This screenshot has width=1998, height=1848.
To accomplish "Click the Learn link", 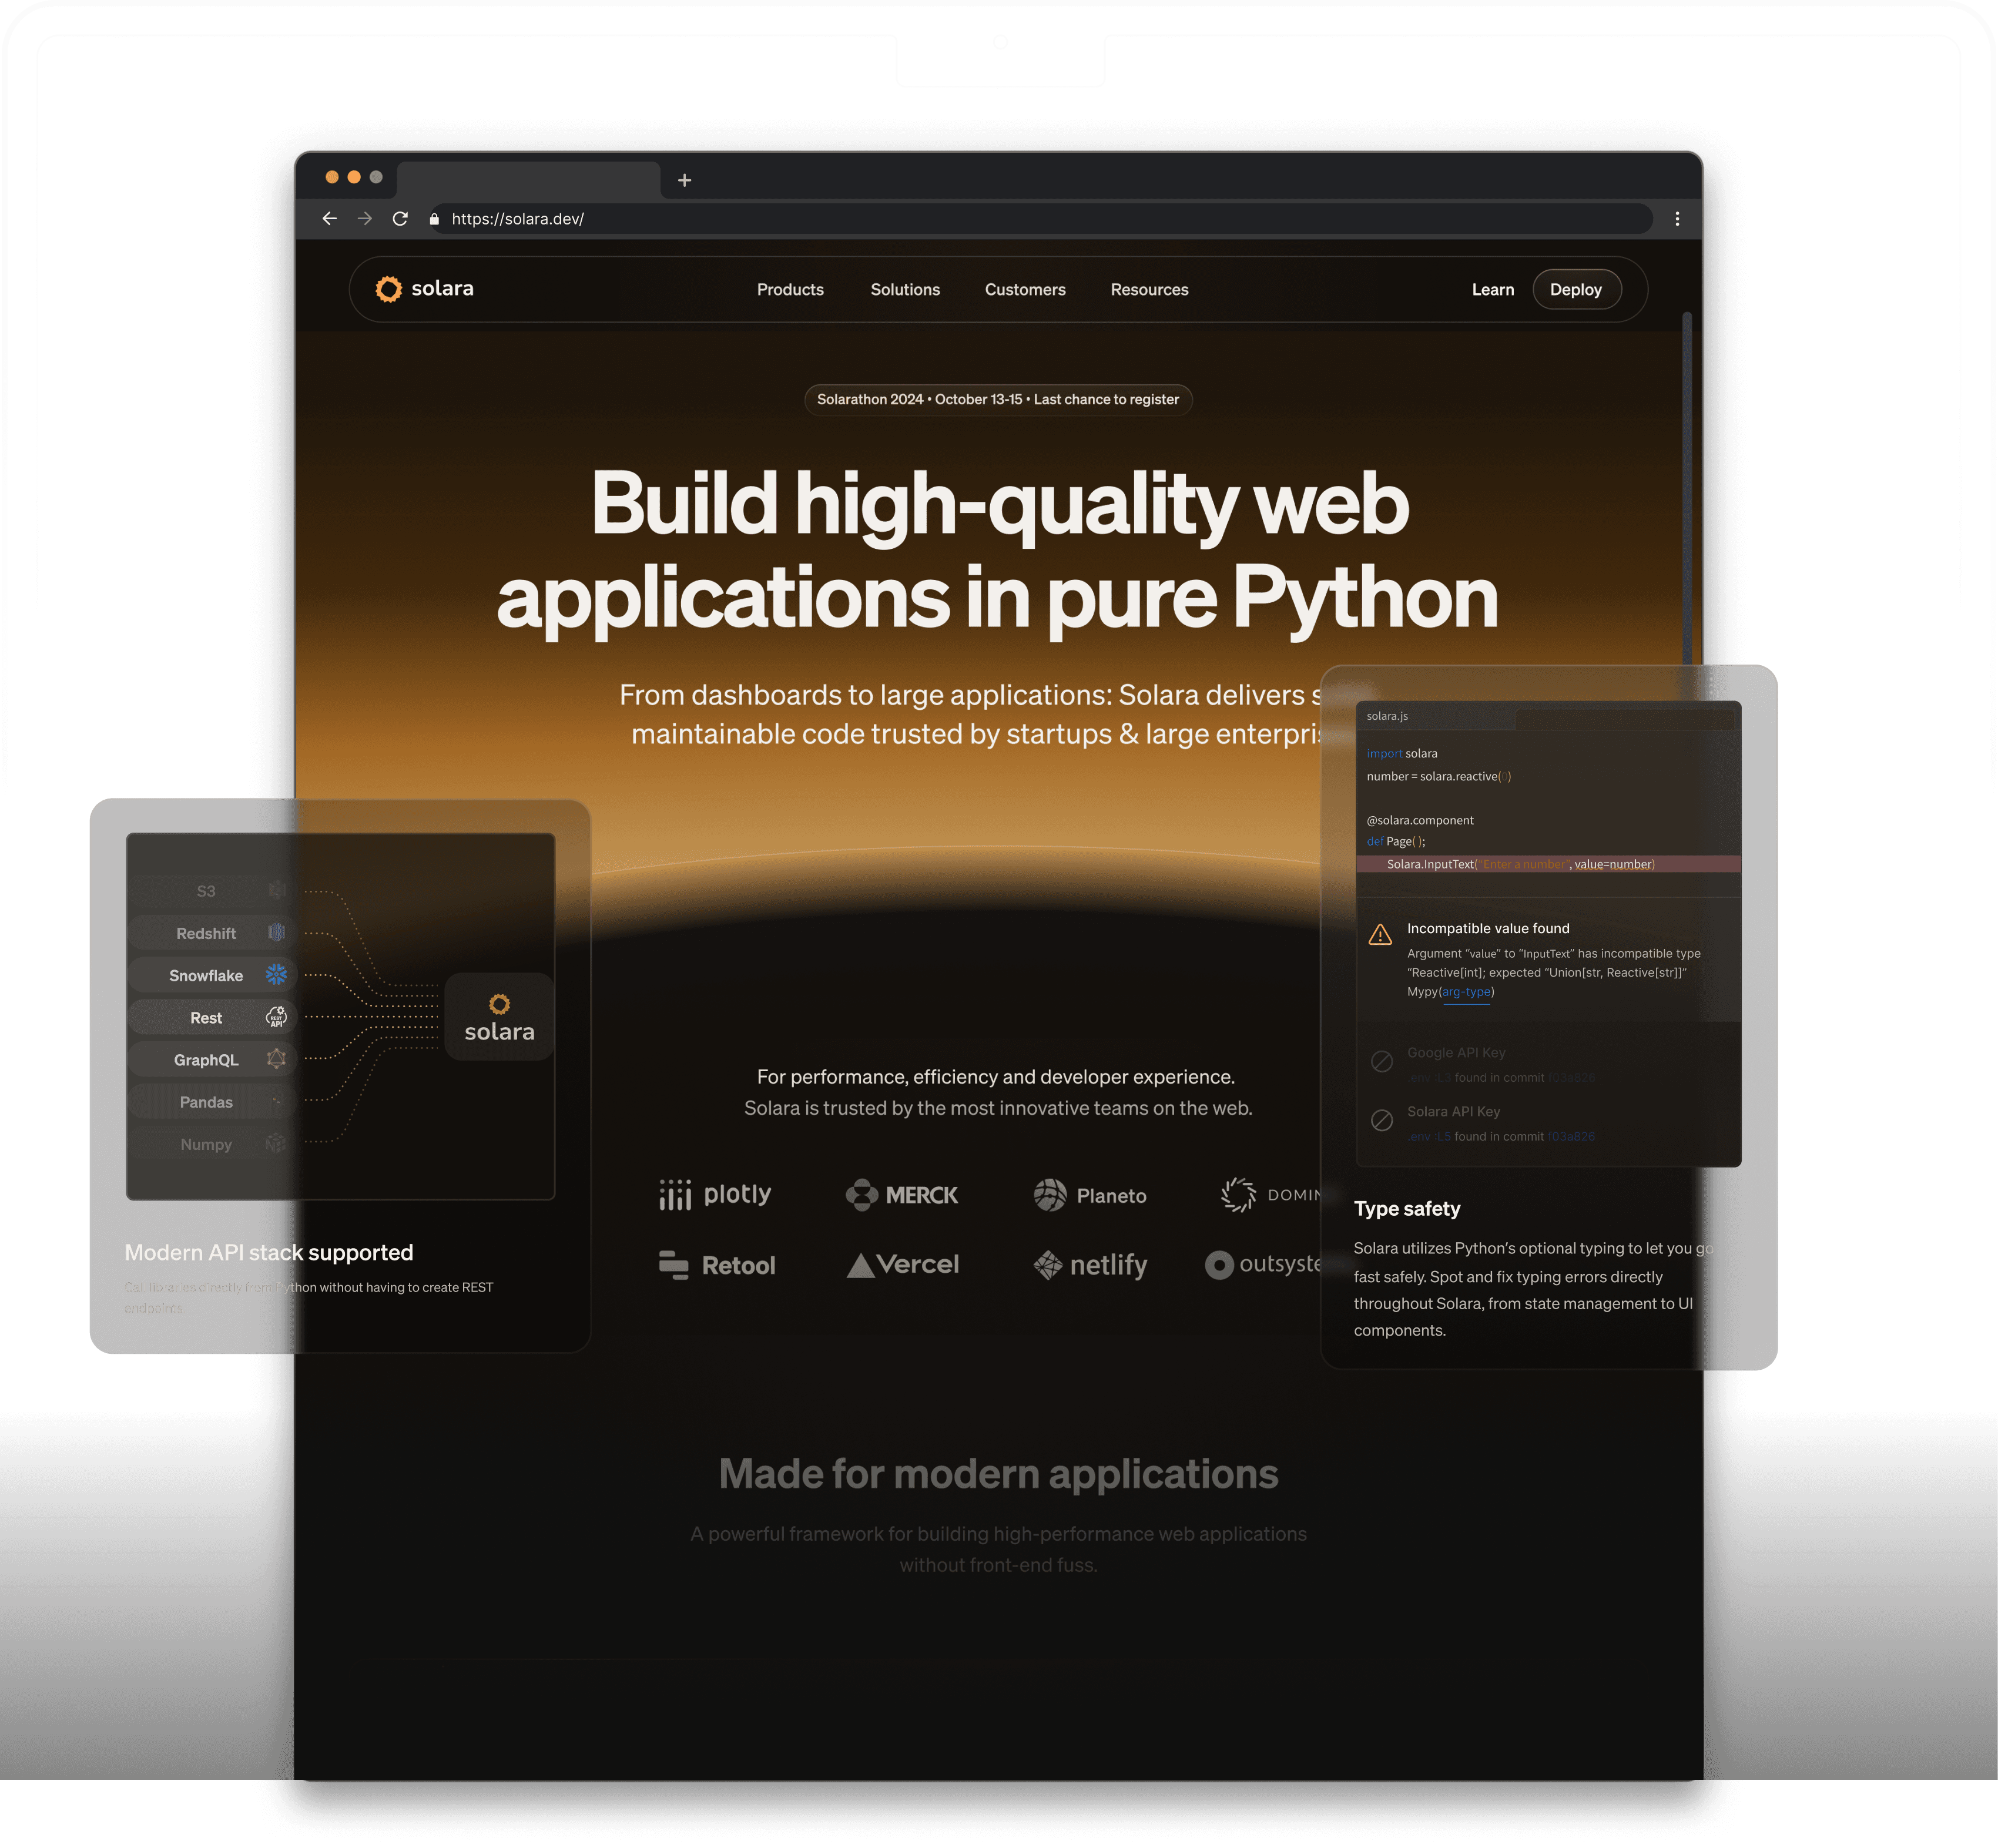I will 1492,289.
